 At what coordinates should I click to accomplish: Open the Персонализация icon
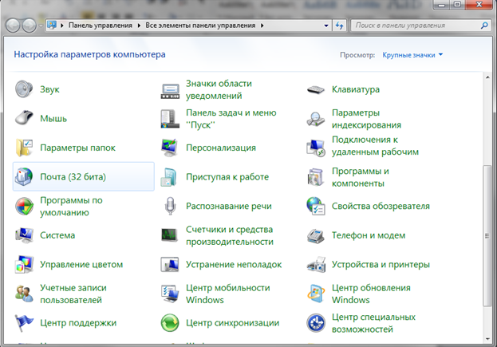tap(171, 148)
